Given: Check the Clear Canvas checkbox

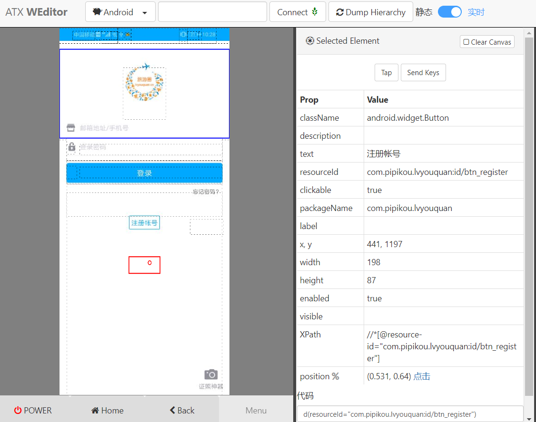Looking at the screenshot, I should (466, 41).
